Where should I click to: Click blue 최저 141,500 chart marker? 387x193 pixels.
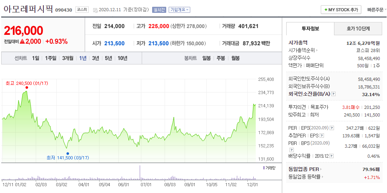click(x=68, y=153)
